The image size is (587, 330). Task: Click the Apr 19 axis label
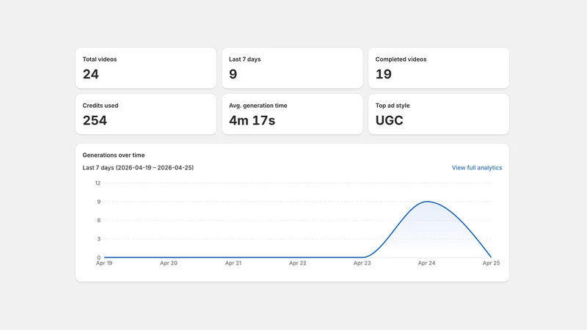click(104, 263)
